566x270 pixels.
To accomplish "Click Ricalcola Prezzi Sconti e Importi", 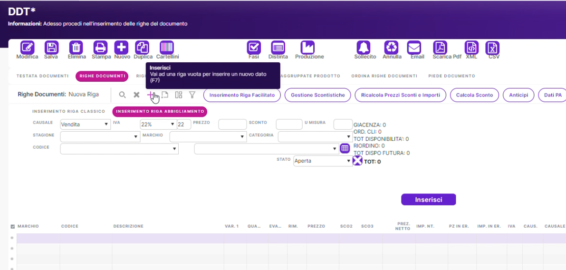I will click(400, 95).
